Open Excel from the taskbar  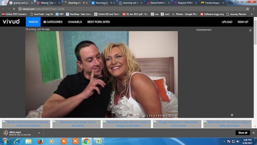[x=99, y=141]
